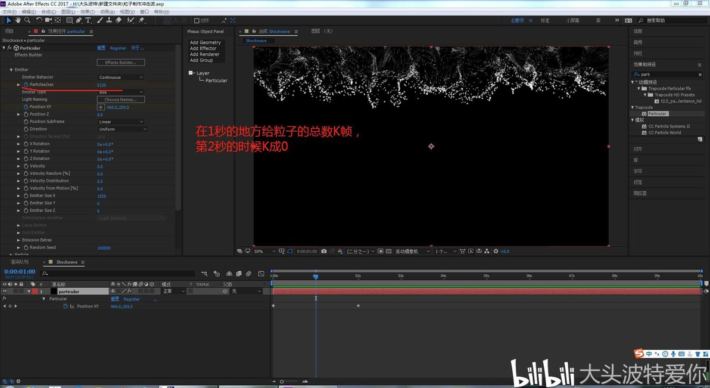Open Direction Uniform dropdown
Screen dimensions: 710x388
[x=123, y=129]
